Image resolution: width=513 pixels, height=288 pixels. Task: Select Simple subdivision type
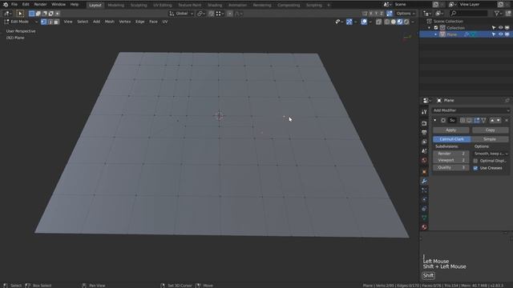tap(490, 139)
